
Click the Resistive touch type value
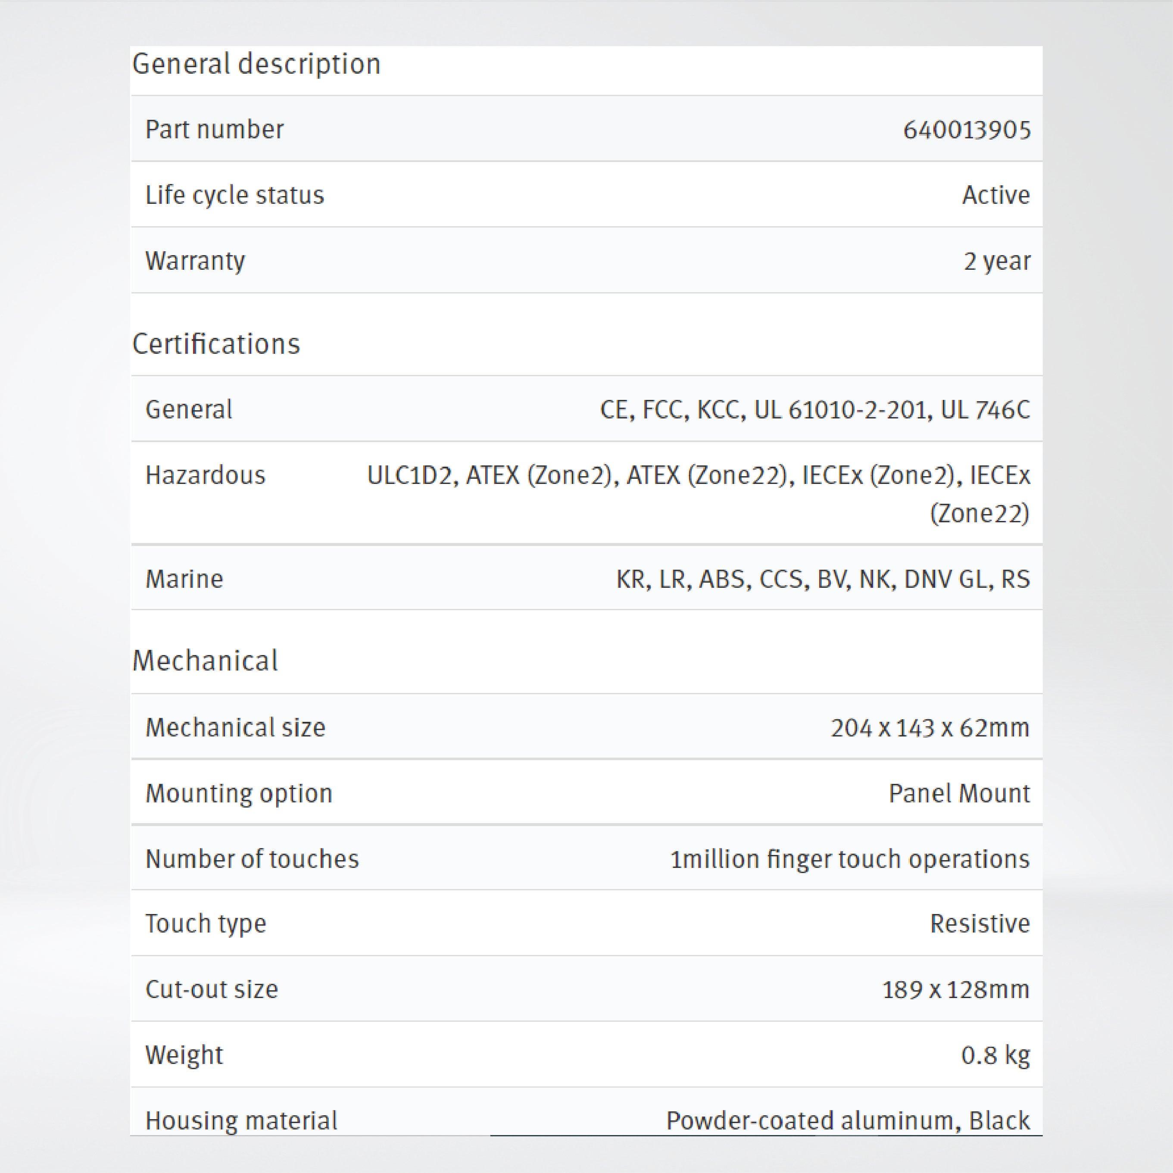(980, 923)
